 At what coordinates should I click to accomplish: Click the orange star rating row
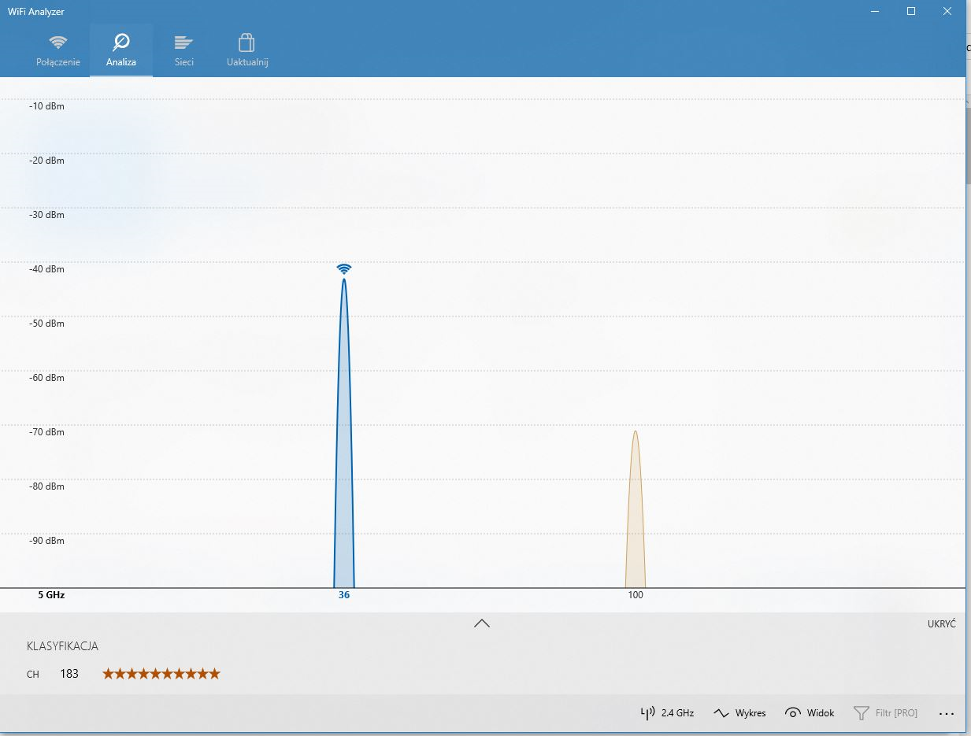tap(161, 674)
